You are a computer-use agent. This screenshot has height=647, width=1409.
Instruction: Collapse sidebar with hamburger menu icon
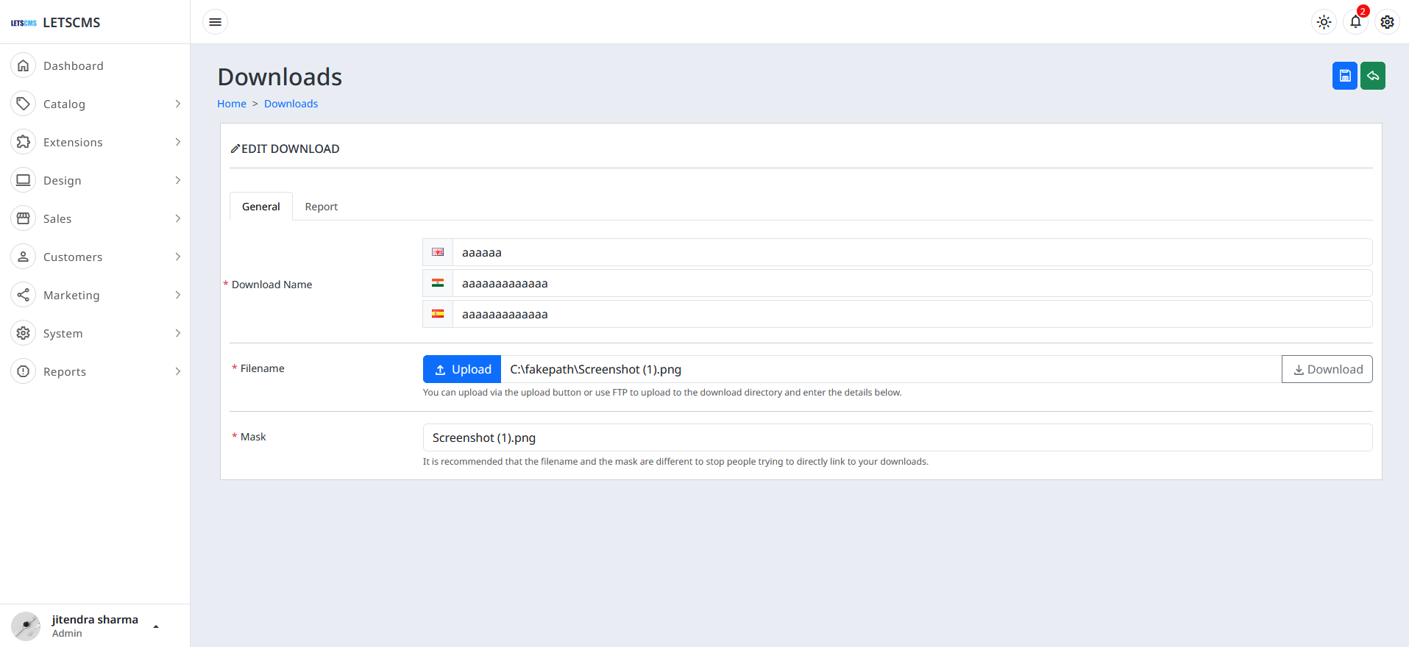point(215,22)
